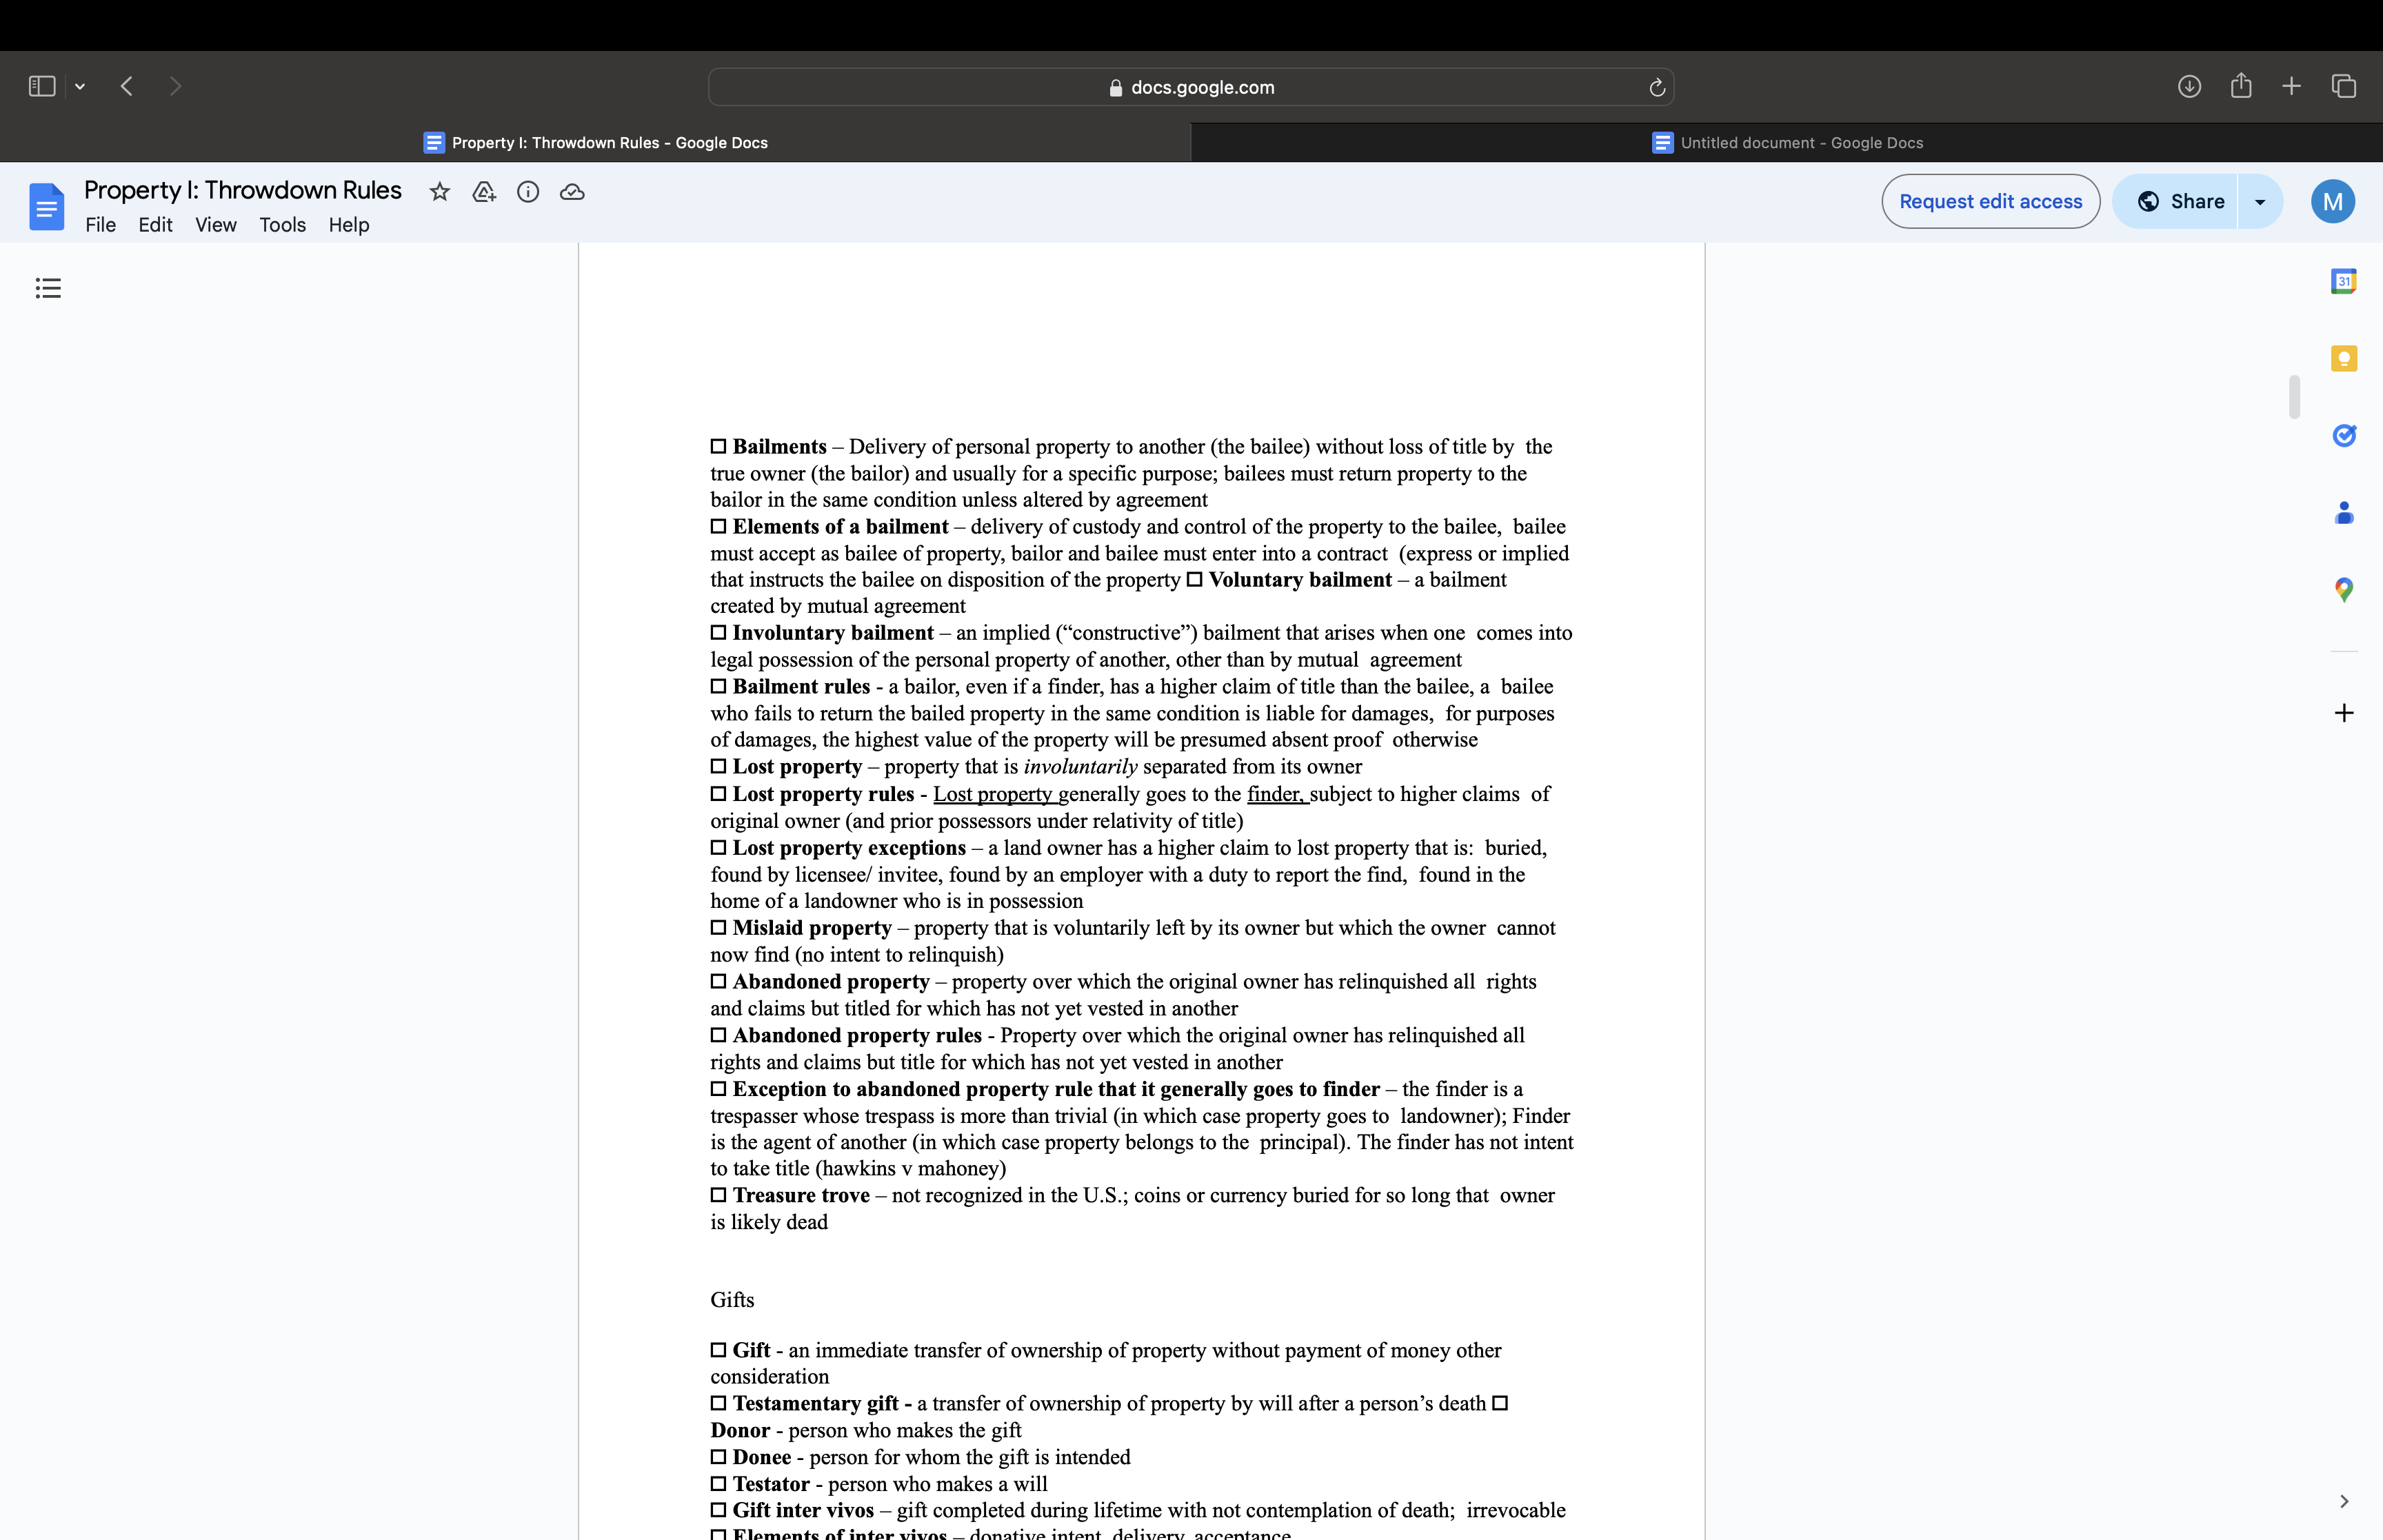Viewport: 2383px width, 1540px height.
Task: Open document details info icon
Action: click(x=528, y=192)
